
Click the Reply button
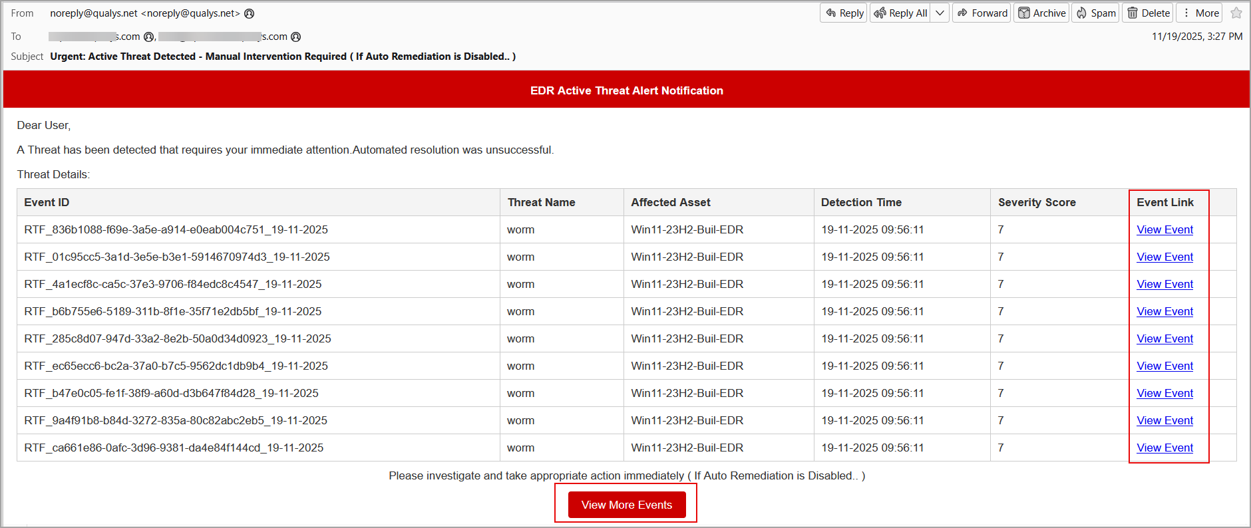844,13
